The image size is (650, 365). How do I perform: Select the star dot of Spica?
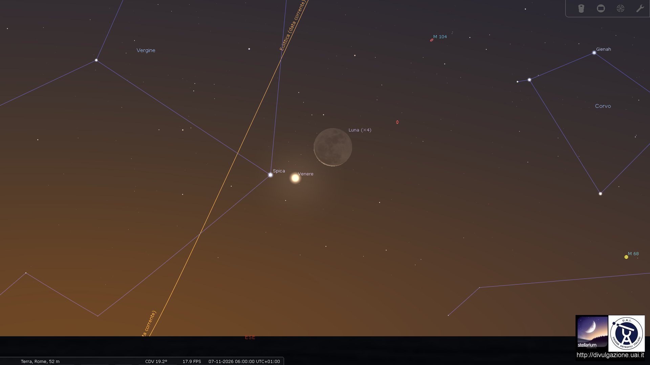click(270, 175)
